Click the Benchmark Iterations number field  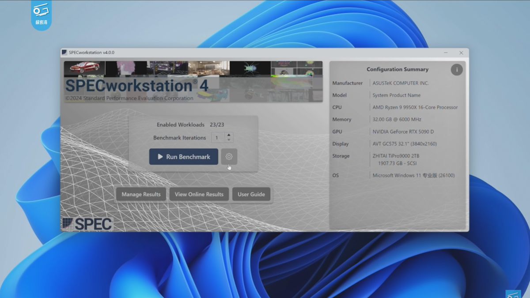tap(218, 138)
